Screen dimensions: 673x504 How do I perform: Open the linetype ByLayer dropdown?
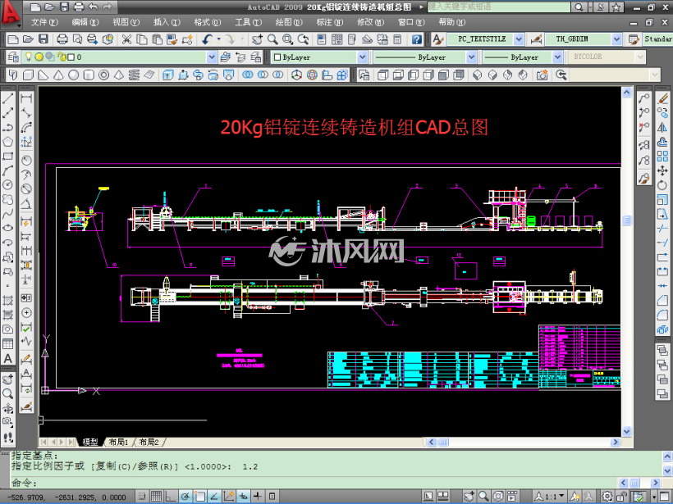coord(471,57)
